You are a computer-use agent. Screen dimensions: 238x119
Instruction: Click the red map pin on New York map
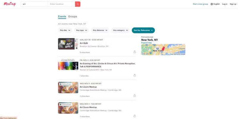click(163, 49)
